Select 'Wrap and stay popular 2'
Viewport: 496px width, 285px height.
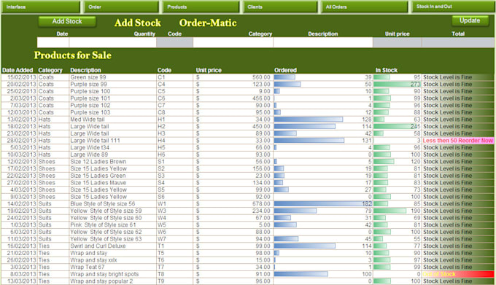coord(113,281)
